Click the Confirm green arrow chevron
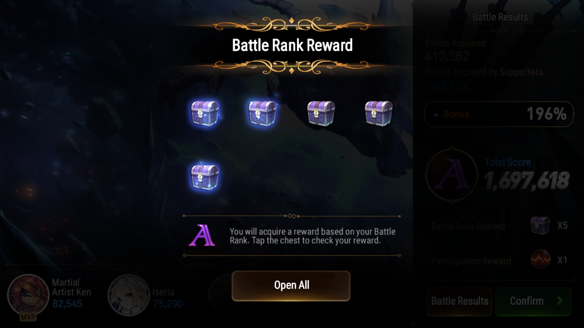Screen dimensions: 584x328 559,301
